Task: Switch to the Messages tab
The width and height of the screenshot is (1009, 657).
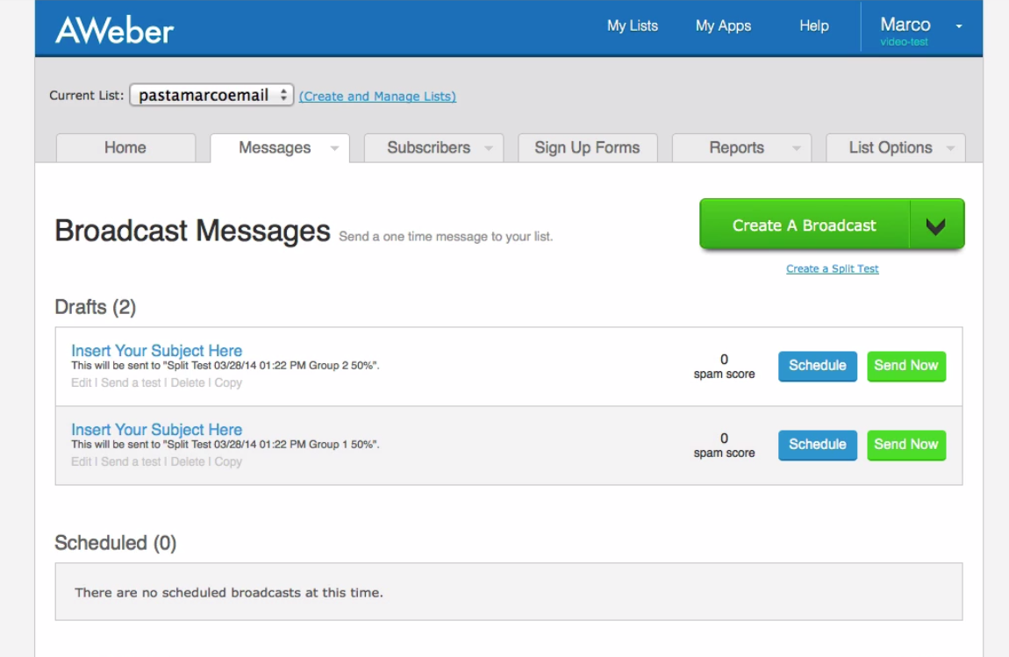Action: [x=275, y=148]
